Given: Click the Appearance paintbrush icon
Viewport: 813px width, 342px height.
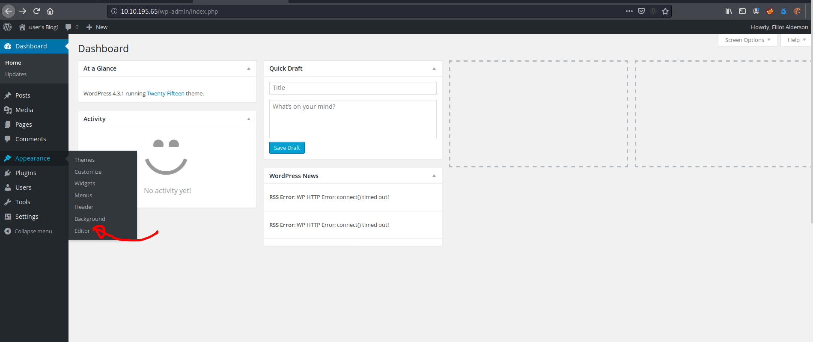Looking at the screenshot, I should click(8, 158).
